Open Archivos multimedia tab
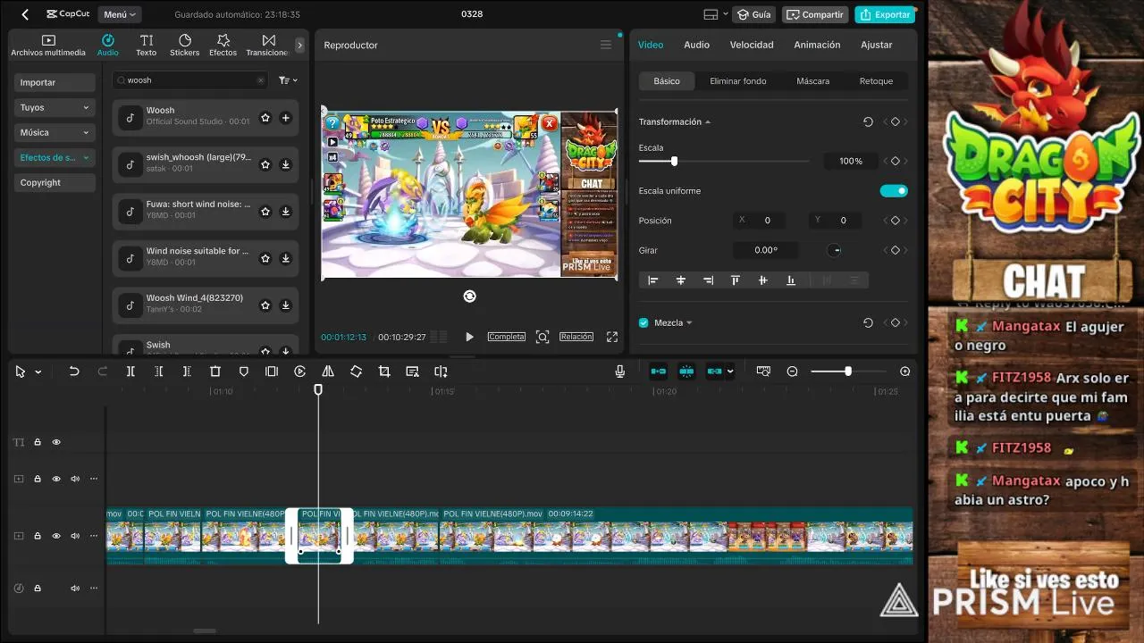 point(48,46)
